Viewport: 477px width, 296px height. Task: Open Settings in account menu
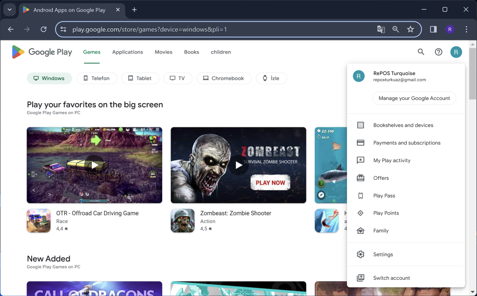pos(406,254)
